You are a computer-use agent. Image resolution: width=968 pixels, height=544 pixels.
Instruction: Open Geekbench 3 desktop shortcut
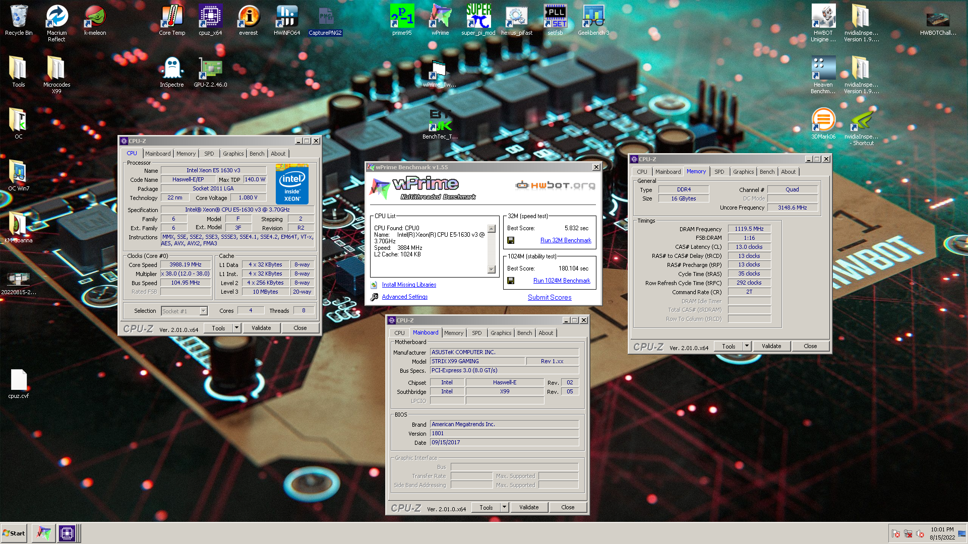click(593, 20)
